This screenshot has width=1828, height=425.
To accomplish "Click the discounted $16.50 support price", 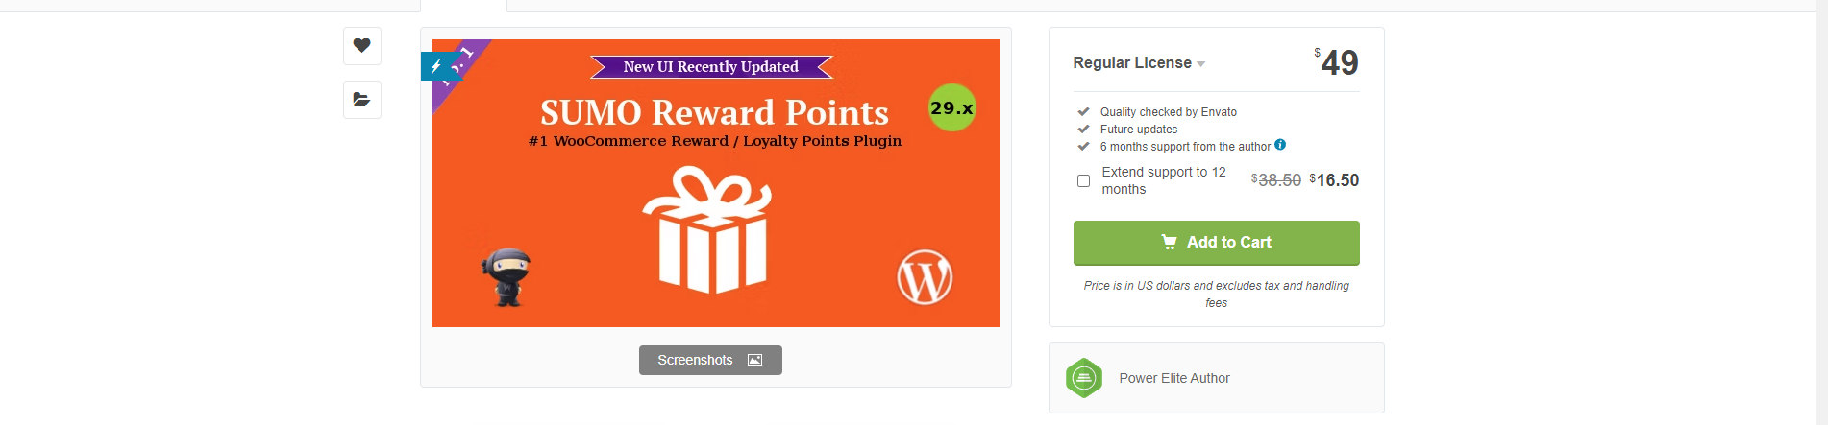I will 1335,180.
